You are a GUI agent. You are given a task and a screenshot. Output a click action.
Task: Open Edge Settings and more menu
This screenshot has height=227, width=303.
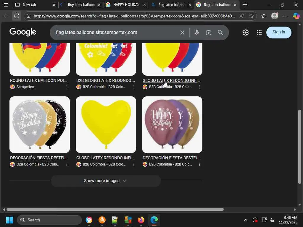(285, 16)
